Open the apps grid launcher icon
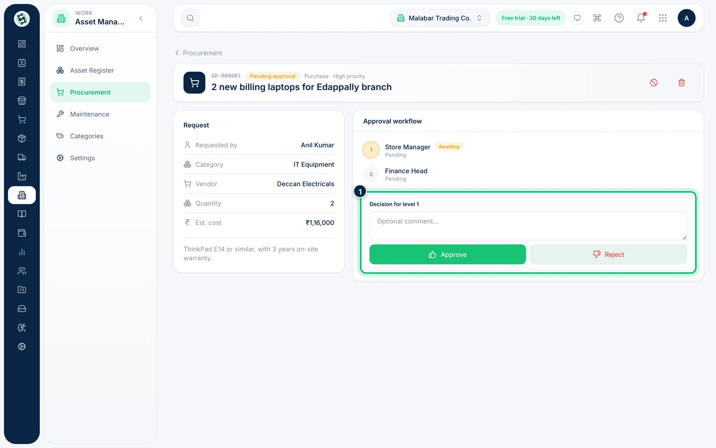Screen dimensions: 716x448 (x=663, y=18)
